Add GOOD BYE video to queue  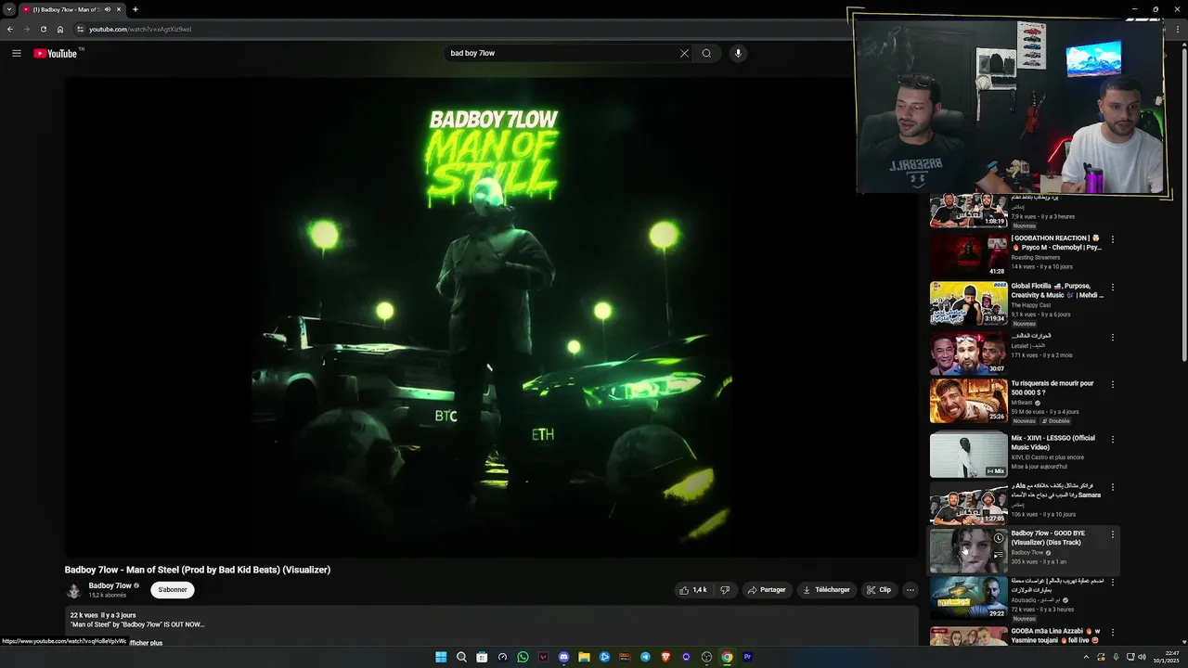(999, 556)
